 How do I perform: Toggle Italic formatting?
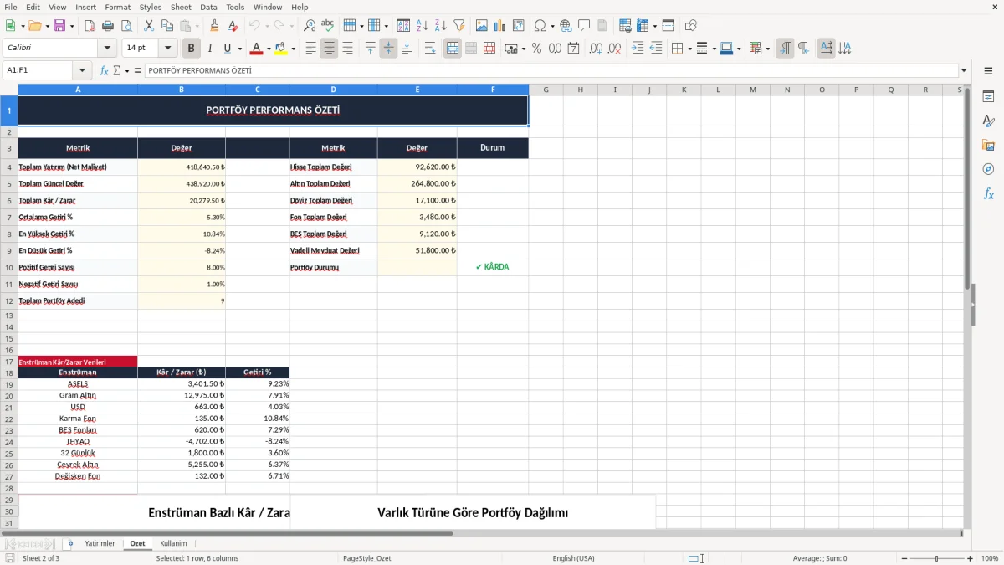(x=210, y=49)
